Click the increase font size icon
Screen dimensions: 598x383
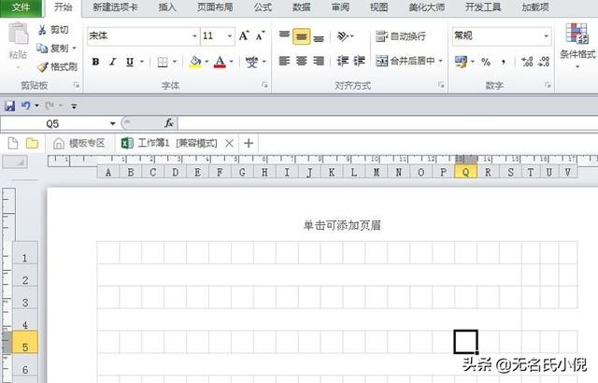(244, 36)
